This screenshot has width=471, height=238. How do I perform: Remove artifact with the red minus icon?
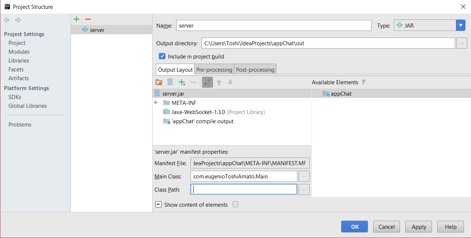(x=88, y=19)
